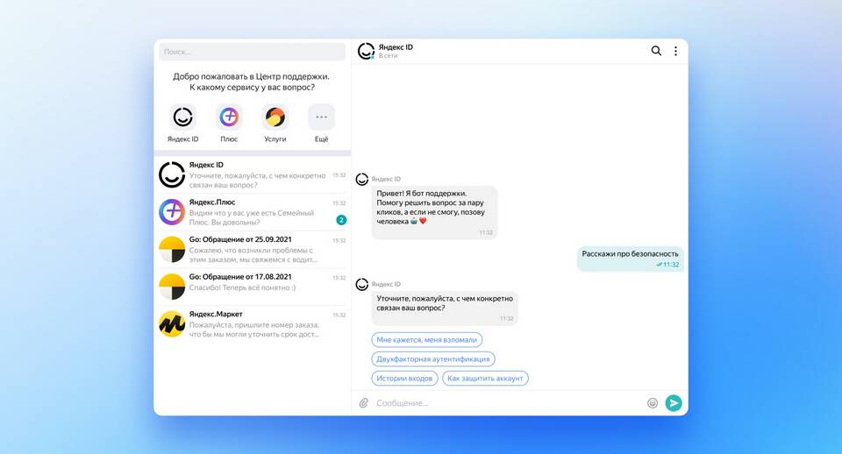The width and height of the screenshot is (842, 454).
Task: Choose 'Как защитить аккаунт' quick reply
Action: click(x=485, y=379)
